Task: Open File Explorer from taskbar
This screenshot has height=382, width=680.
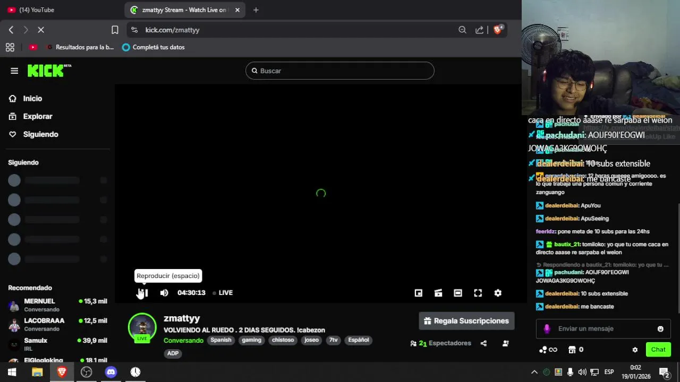Action: pos(37,372)
